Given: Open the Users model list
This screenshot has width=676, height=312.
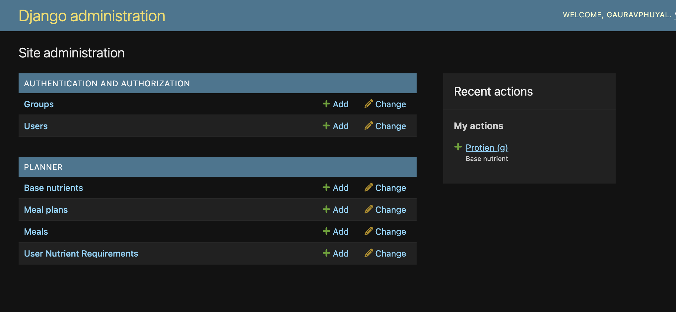Looking at the screenshot, I should click(36, 126).
